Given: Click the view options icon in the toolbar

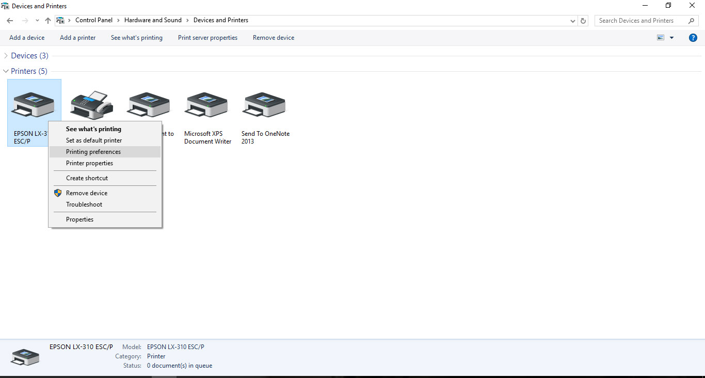Looking at the screenshot, I should click(661, 38).
